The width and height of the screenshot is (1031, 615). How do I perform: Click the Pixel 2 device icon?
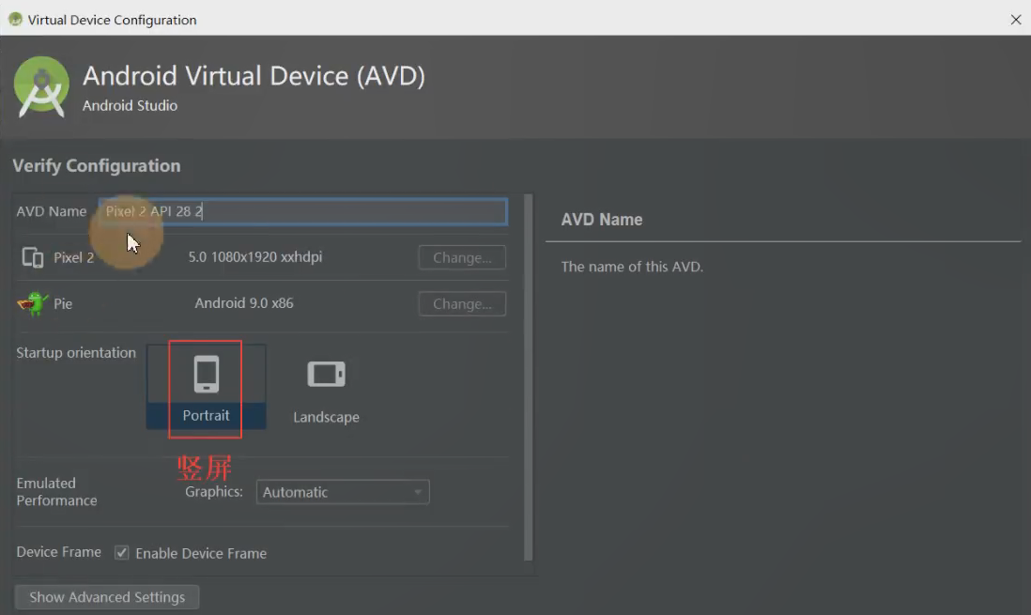(32, 257)
